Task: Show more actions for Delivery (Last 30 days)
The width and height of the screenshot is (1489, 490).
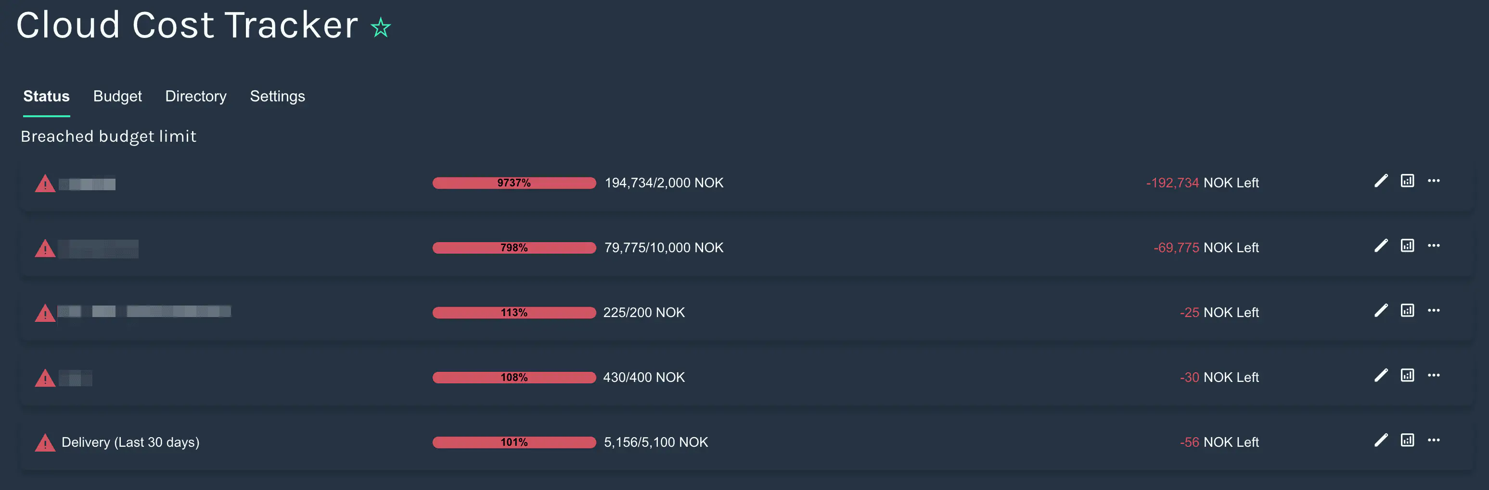Action: click(x=1434, y=441)
